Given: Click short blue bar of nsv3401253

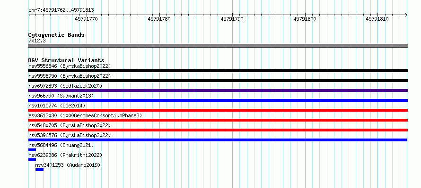Looking at the screenshot, I should pyautogui.click(x=39, y=170).
